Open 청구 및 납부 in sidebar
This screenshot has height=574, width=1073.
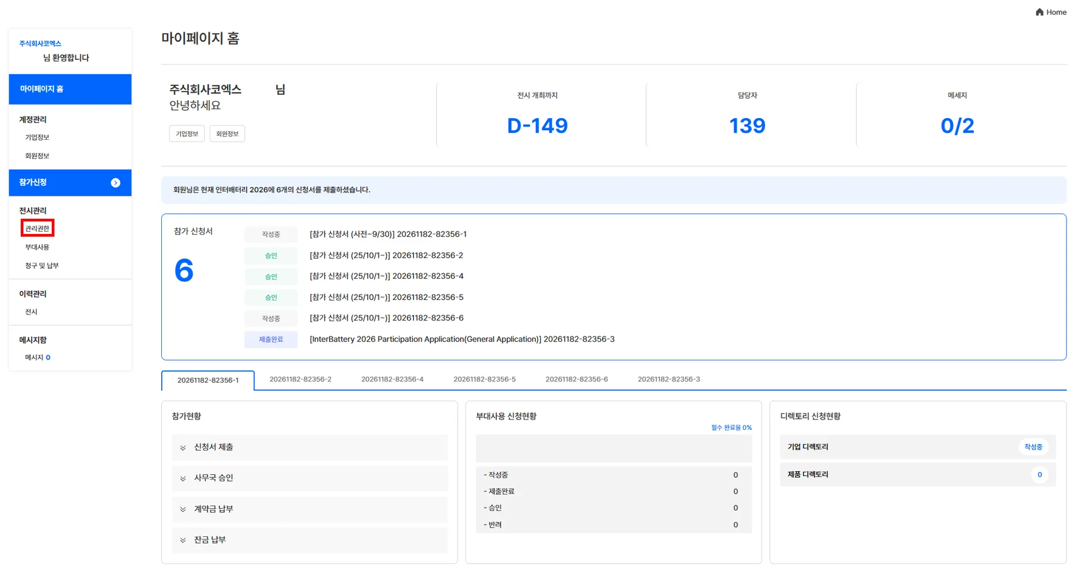pyautogui.click(x=42, y=266)
